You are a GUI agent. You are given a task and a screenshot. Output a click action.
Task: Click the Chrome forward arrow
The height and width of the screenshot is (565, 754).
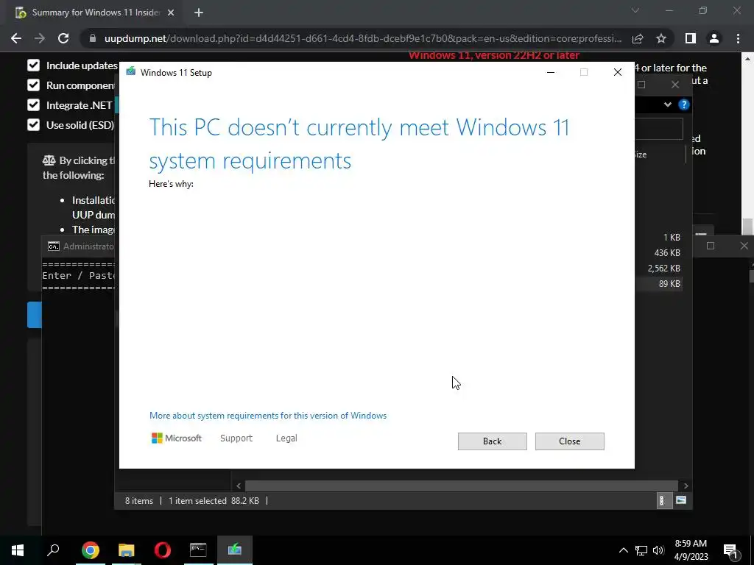coord(40,38)
